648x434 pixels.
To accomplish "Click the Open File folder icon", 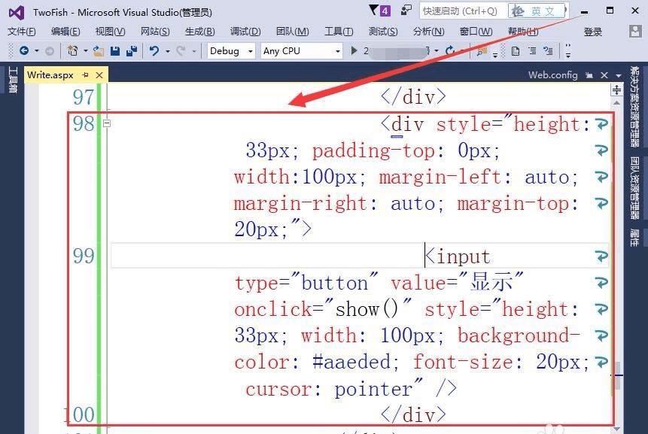I will click(99, 51).
